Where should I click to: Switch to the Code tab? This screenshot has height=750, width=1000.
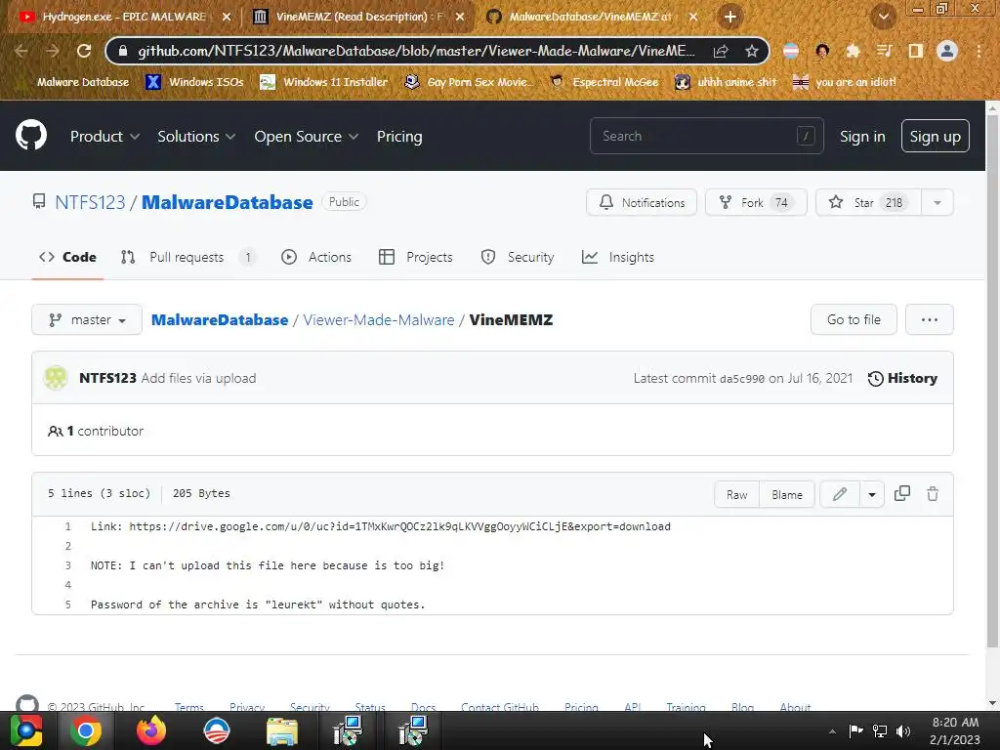67,257
